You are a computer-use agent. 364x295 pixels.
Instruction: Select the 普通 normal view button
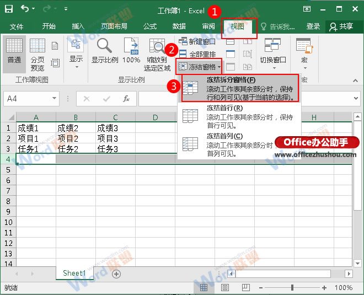14,54
